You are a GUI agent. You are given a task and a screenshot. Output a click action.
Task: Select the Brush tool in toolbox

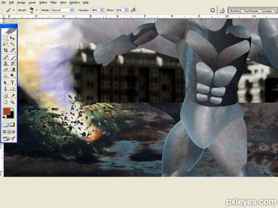[12, 57]
